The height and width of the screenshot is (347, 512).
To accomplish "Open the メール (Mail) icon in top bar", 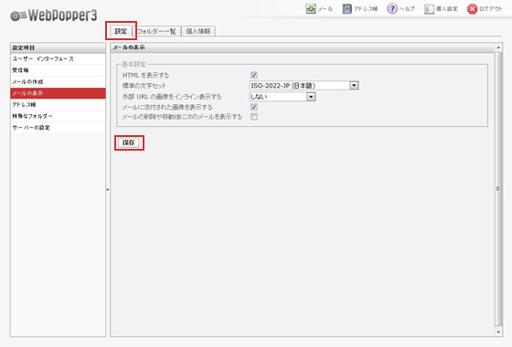I will tap(311, 9).
